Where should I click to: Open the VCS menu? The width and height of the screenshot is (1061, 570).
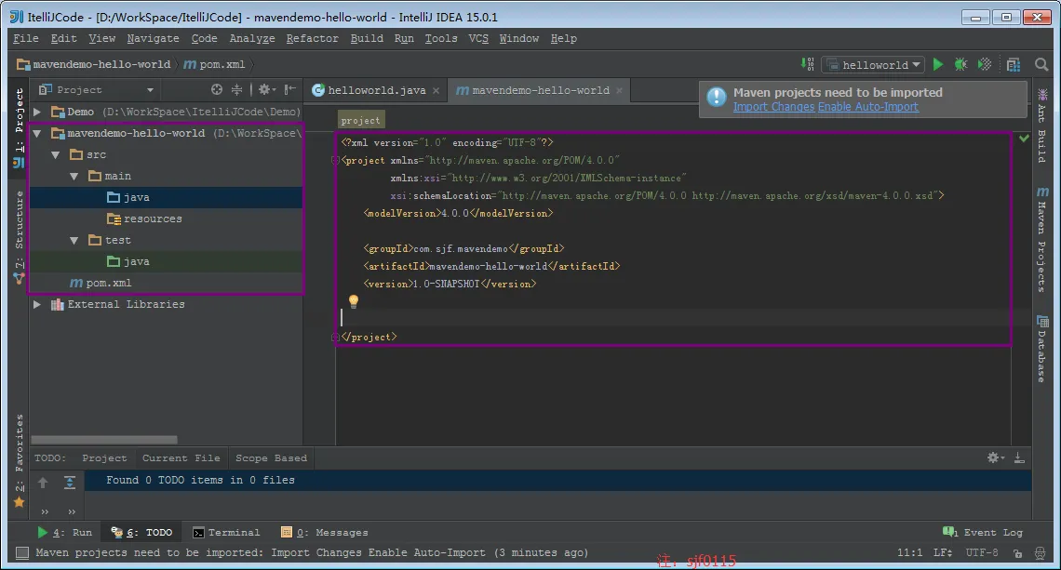(x=478, y=38)
